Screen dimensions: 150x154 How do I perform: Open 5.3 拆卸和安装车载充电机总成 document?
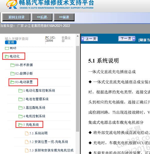(51, 150)
